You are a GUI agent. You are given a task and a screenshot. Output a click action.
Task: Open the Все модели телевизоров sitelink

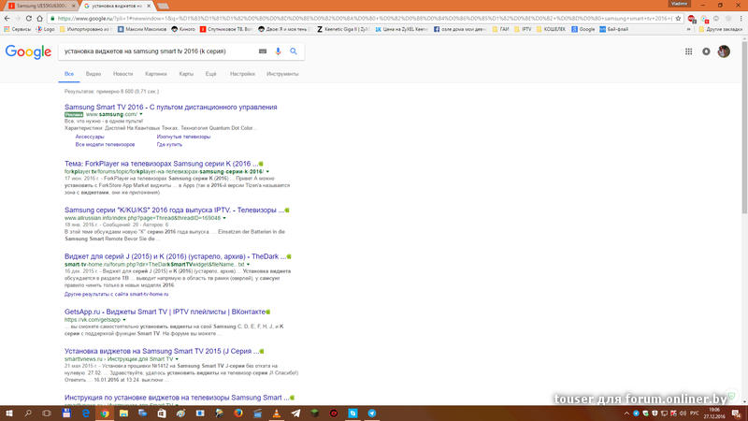(x=105, y=145)
